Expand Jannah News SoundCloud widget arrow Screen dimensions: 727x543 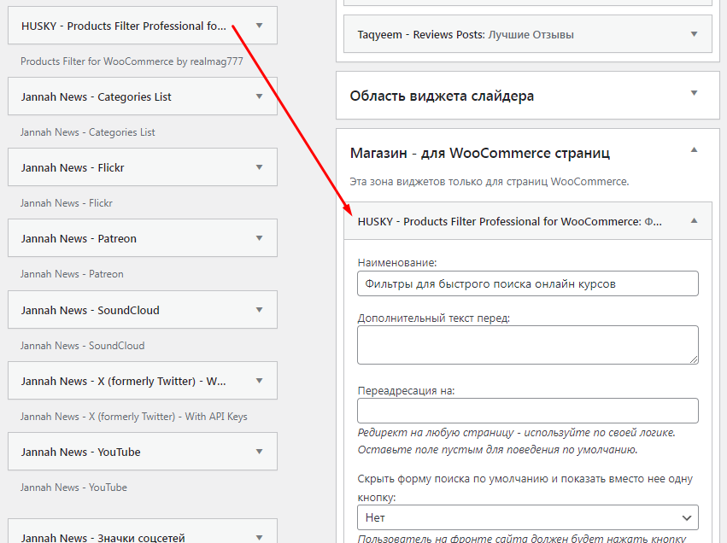pos(260,310)
